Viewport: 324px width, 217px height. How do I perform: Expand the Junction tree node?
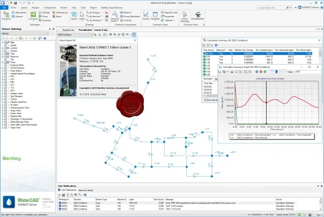pos(3,48)
